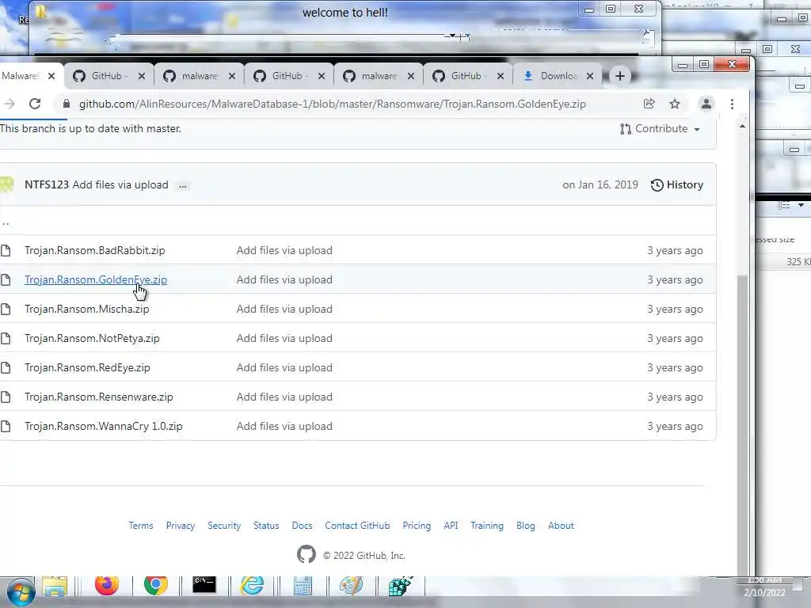The height and width of the screenshot is (608, 811).
Task: Open Calculator from the taskbar
Action: 303,587
